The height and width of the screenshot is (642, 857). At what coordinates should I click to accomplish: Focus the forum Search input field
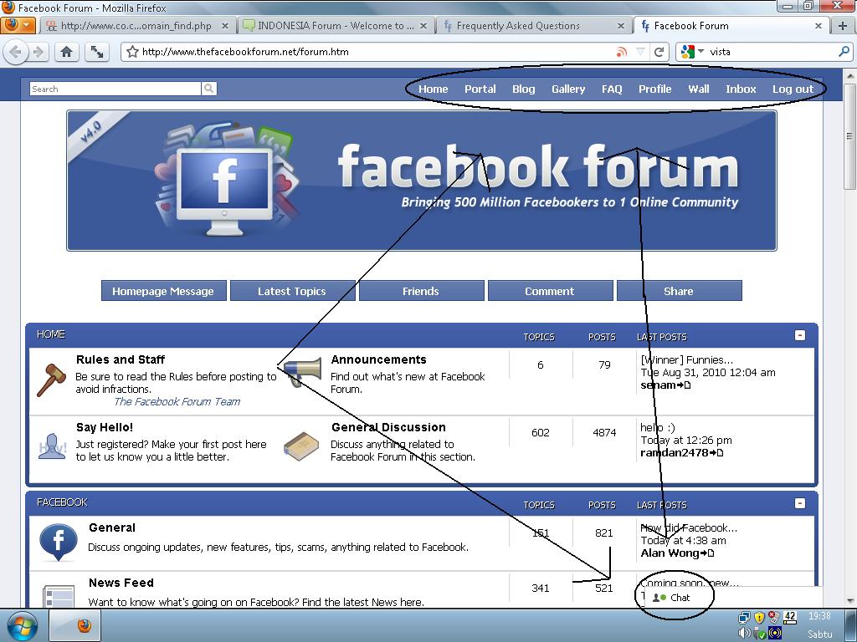115,89
